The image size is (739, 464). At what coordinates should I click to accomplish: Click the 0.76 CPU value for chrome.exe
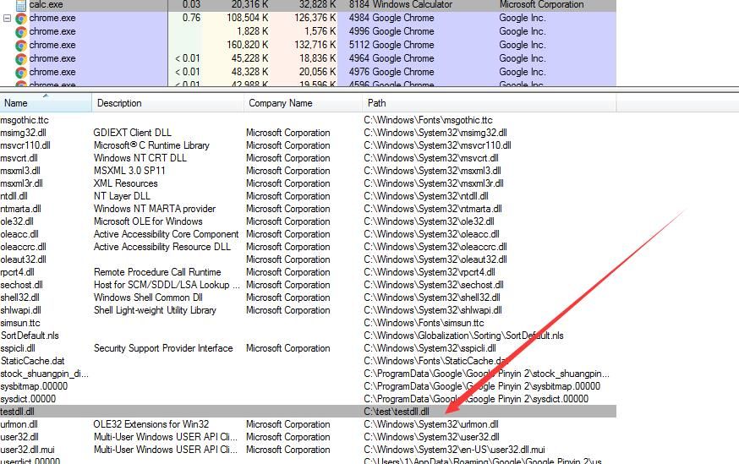pos(191,18)
